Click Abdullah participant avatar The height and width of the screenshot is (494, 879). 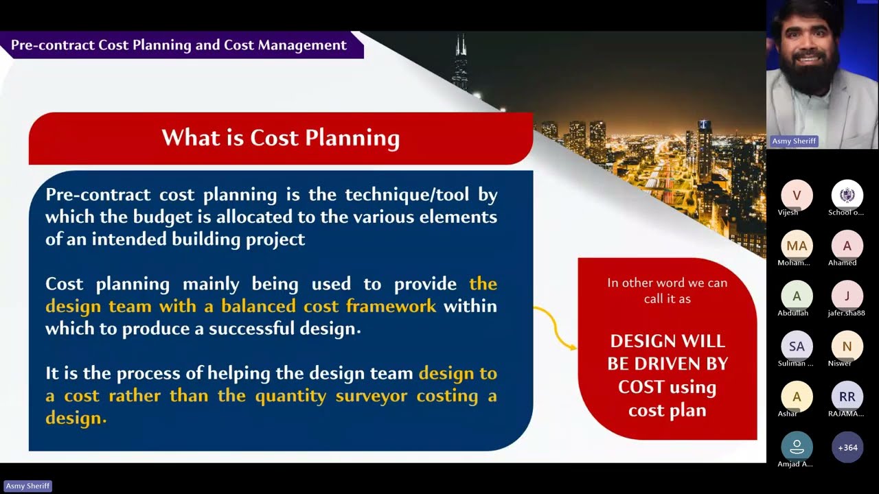click(x=797, y=296)
